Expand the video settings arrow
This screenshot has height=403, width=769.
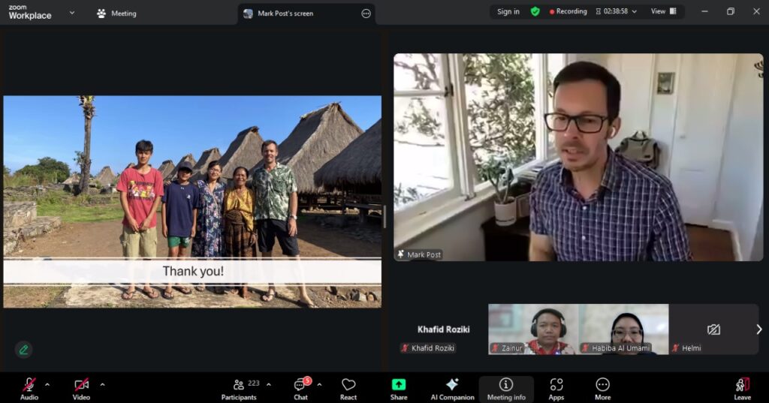(102, 384)
